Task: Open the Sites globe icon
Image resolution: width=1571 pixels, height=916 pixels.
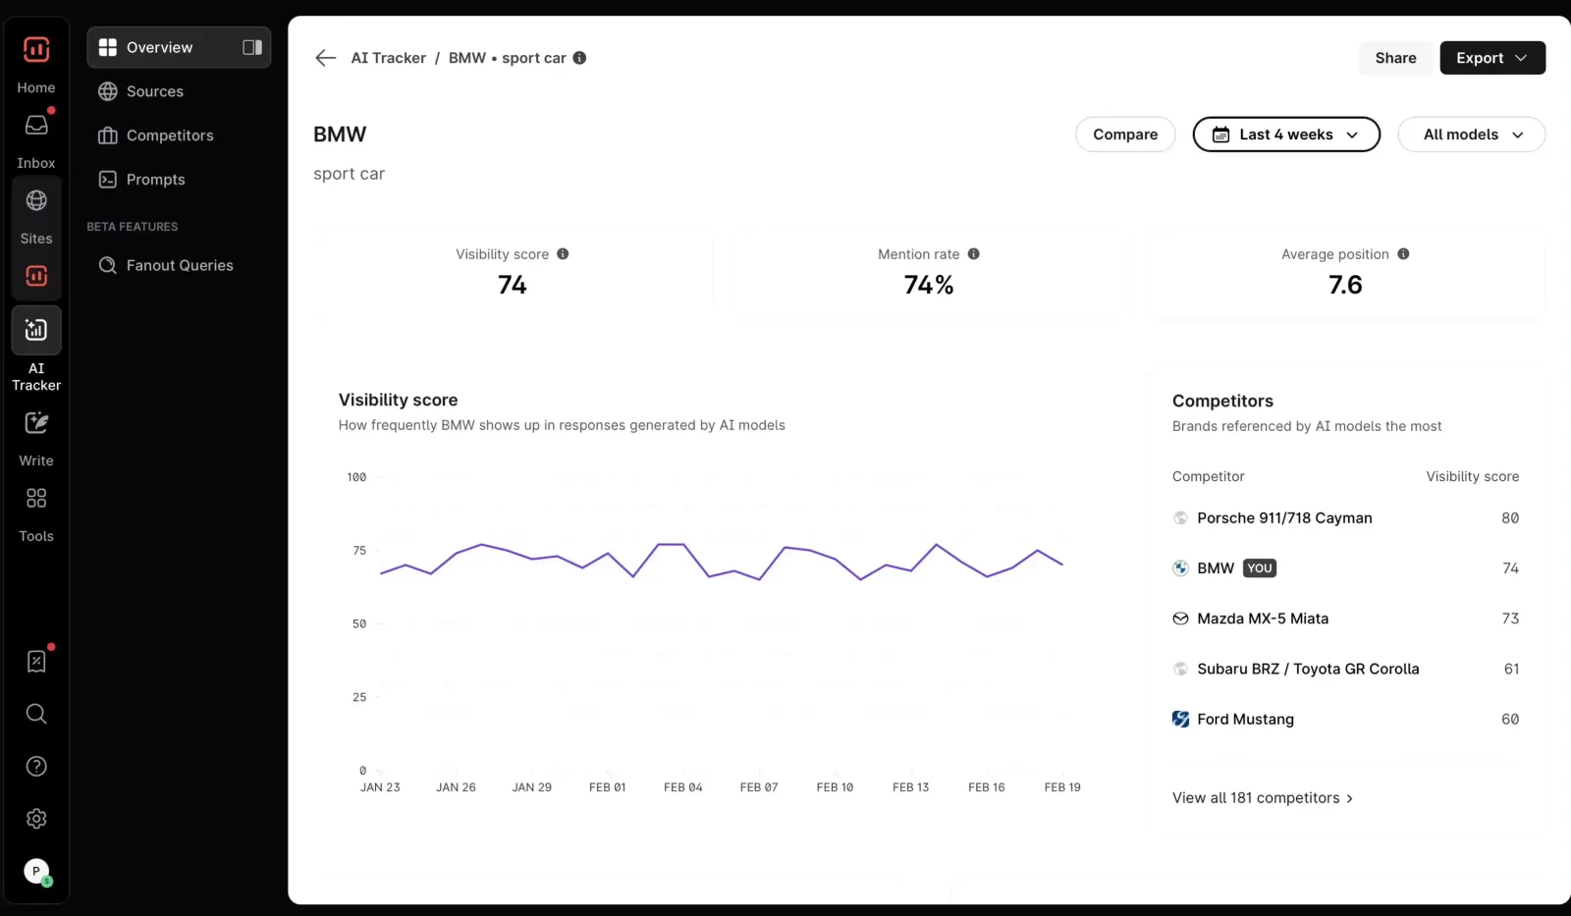Action: click(36, 200)
